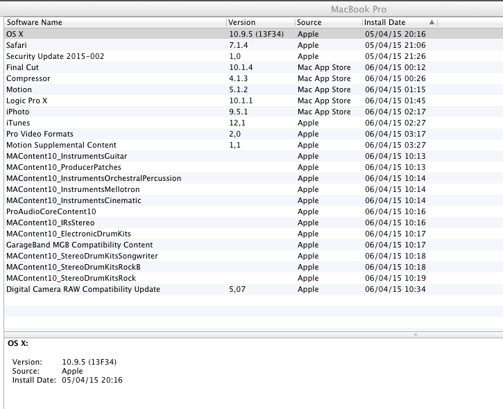Select MAContent10_IRsStereo row

(254, 223)
